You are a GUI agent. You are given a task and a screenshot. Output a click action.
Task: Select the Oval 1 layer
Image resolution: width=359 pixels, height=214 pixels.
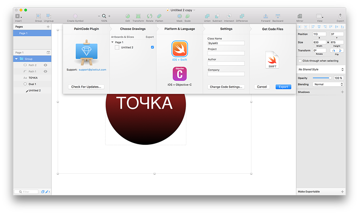pos(32,84)
